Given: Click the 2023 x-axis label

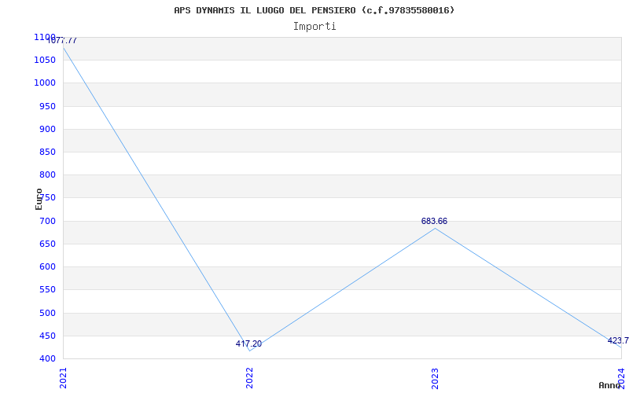Looking at the screenshot, I should click(x=436, y=378).
